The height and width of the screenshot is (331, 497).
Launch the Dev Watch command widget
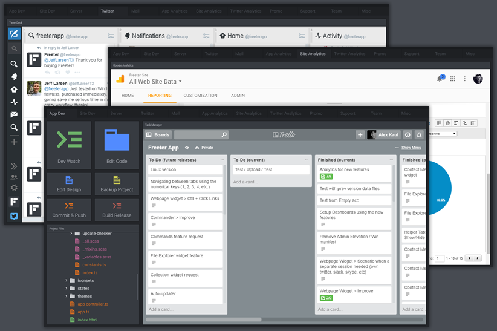tap(69, 145)
